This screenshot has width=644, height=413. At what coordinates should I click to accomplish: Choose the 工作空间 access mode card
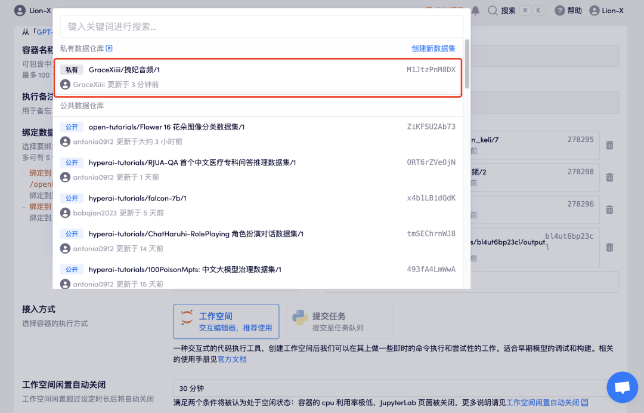pos(227,321)
